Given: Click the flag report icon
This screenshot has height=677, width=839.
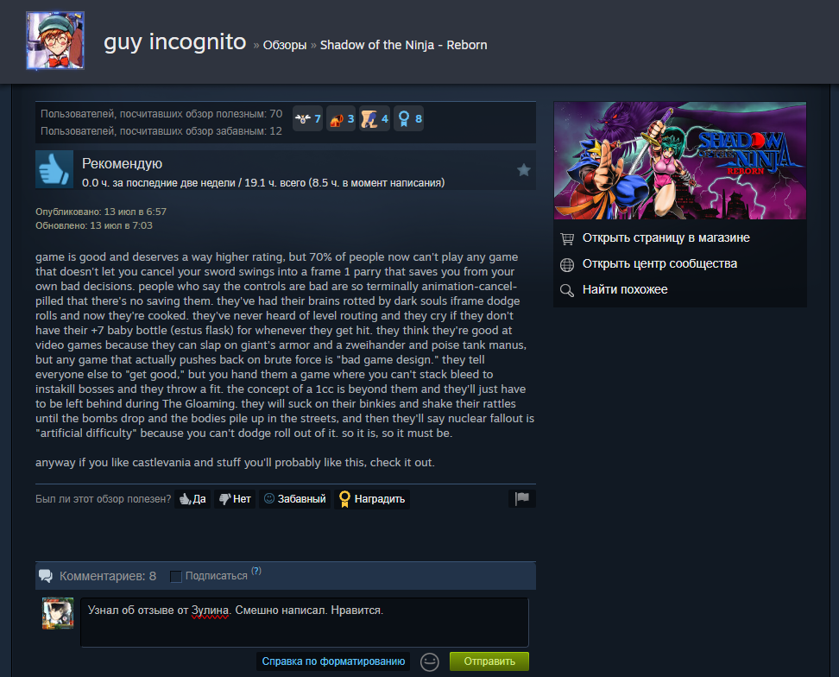Looking at the screenshot, I should [x=521, y=498].
